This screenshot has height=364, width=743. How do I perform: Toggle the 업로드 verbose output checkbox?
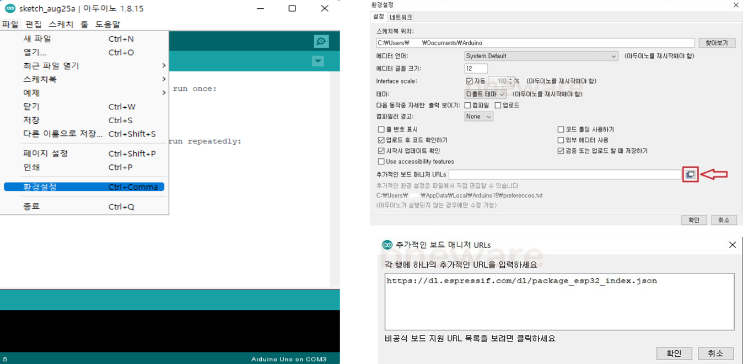(498, 105)
